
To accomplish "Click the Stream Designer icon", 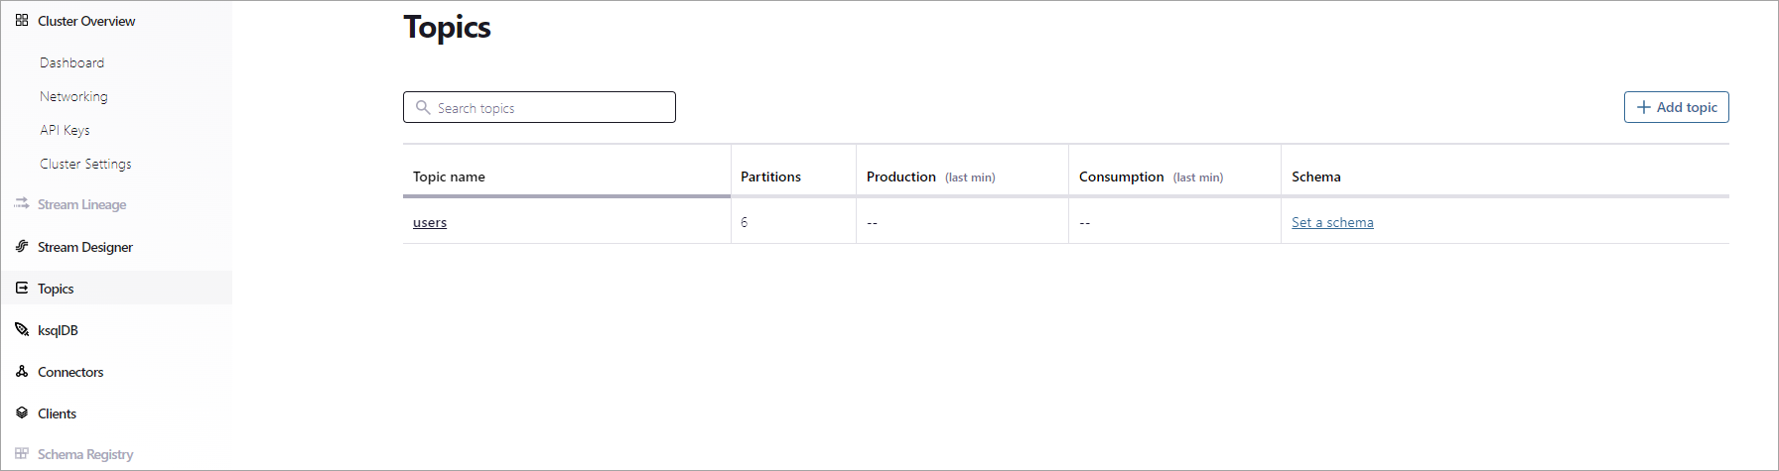I will pyautogui.click(x=22, y=246).
